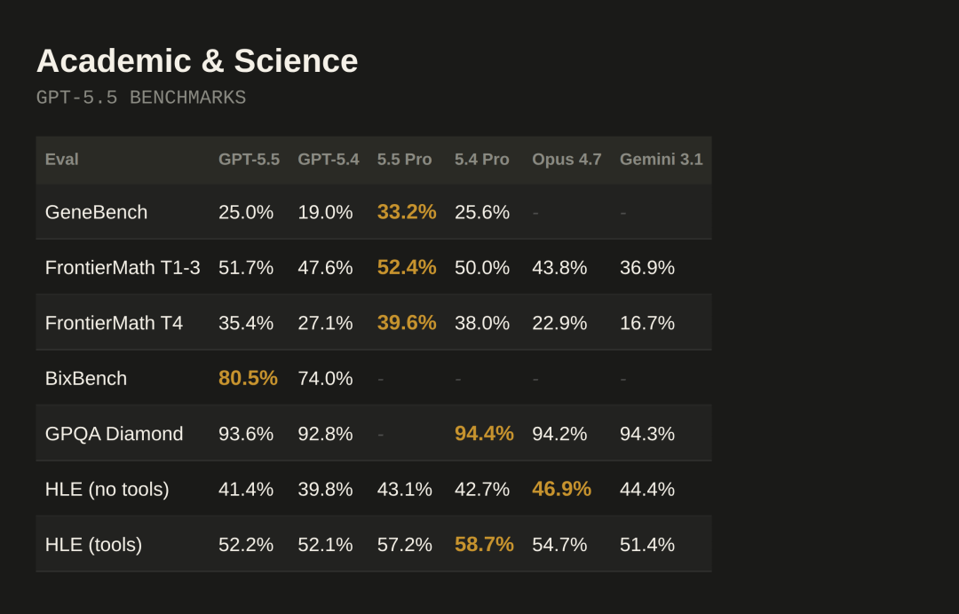959x614 pixels.
Task: Click the 5.4 Pro column header
Action: (x=482, y=160)
